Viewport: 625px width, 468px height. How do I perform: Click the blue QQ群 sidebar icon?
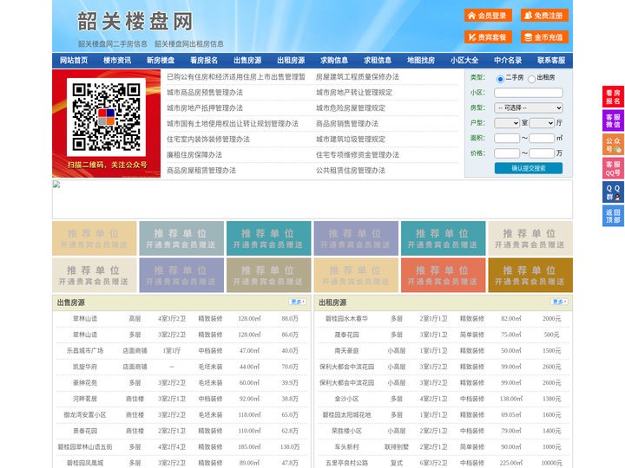coord(613,192)
